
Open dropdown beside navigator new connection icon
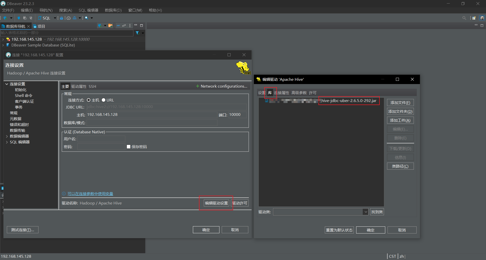(105, 25)
